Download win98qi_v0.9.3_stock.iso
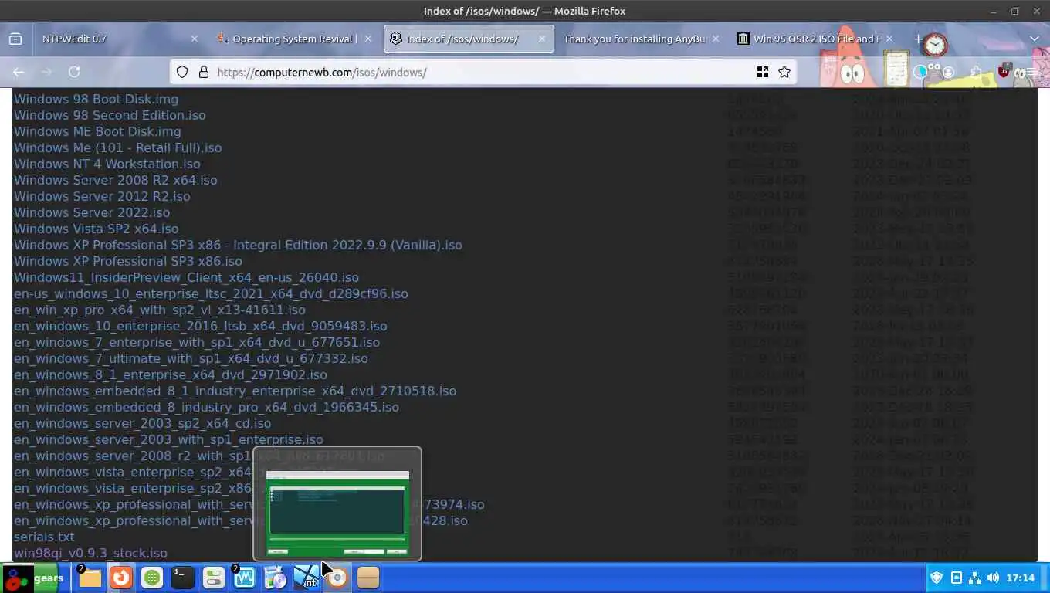 coord(90,553)
